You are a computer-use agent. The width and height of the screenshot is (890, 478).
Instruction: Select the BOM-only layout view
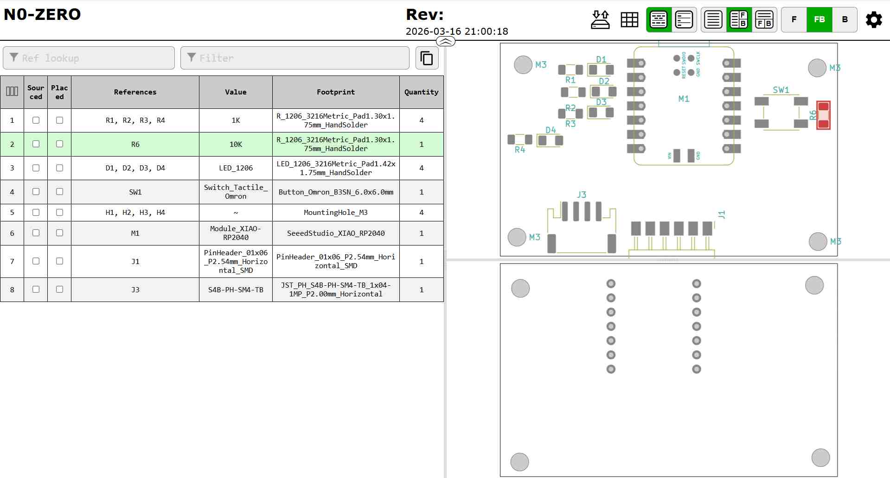tap(713, 19)
